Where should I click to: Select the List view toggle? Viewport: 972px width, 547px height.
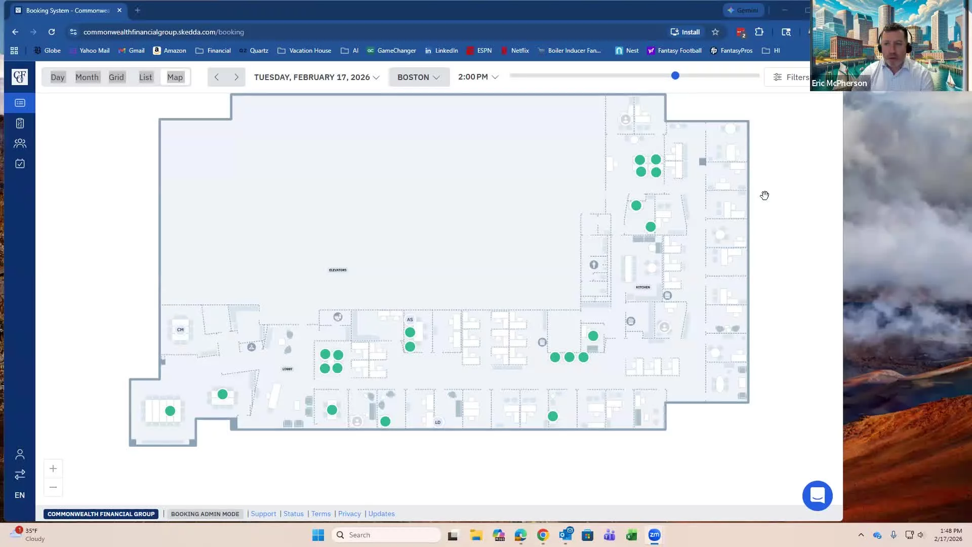click(145, 77)
